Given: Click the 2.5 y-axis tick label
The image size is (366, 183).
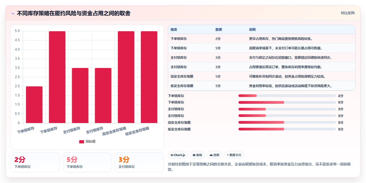Looking at the screenshot, I should [x=17, y=77].
